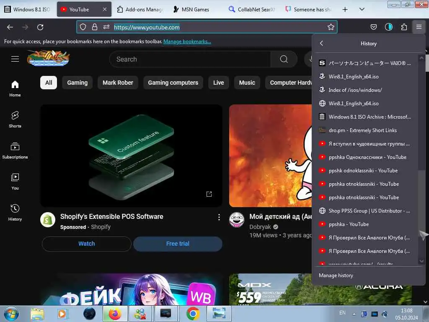Viewport: 429px width, 322px height.
Task: Open Index of /isos/windows/ history entry
Action: 366,90
